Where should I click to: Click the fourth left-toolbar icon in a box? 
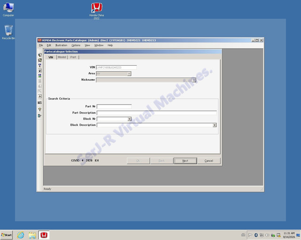(40, 70)
